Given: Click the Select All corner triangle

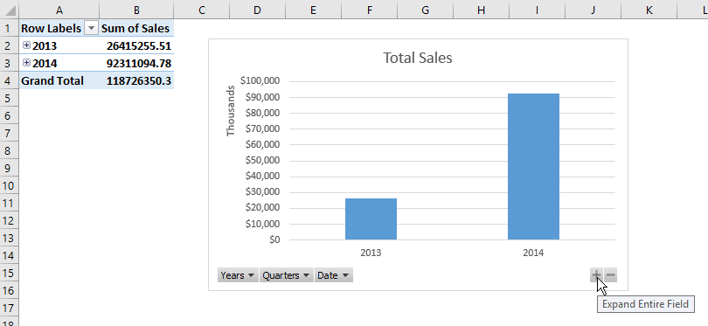Looking at the screenshot, I should tap(10, 10).
